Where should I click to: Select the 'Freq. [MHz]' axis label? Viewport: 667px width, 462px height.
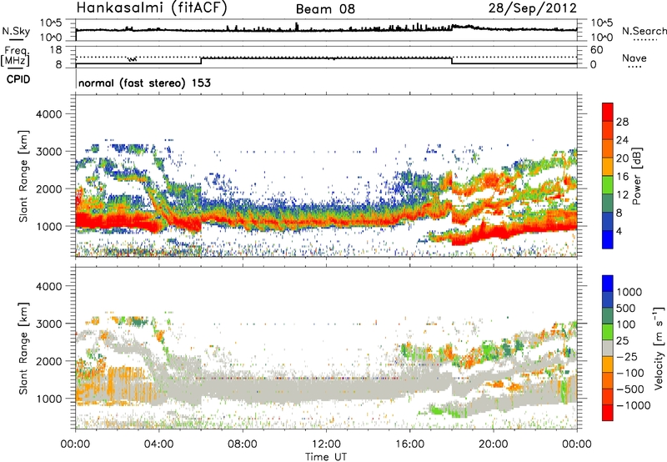[x=15, y=56]
